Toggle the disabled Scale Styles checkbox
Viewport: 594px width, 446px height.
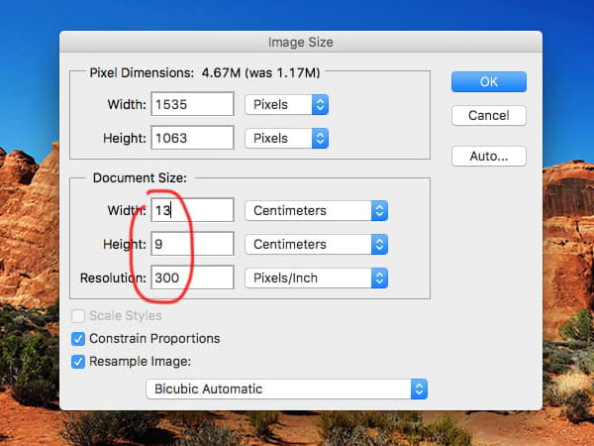pos(78,315)
